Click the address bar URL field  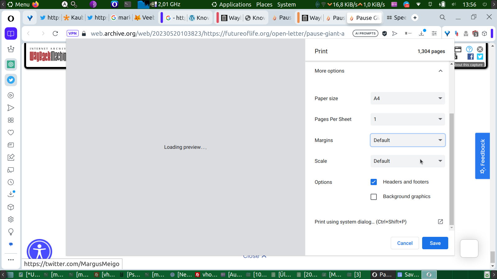217,33
